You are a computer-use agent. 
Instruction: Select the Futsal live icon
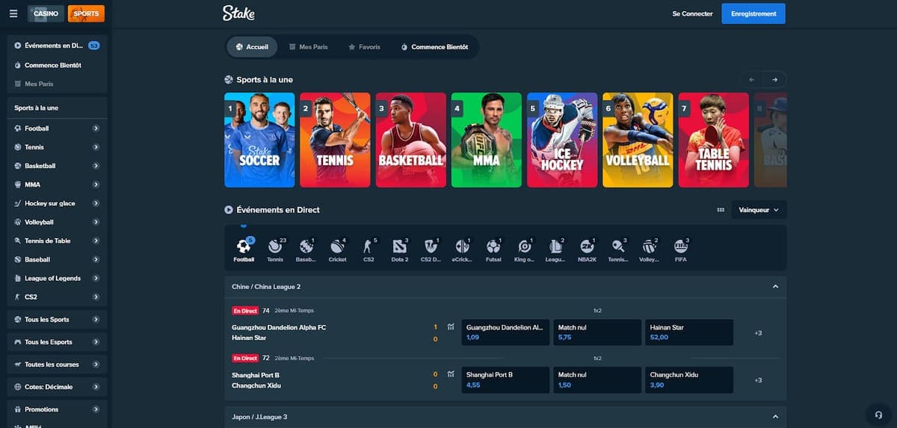(493, 249)
